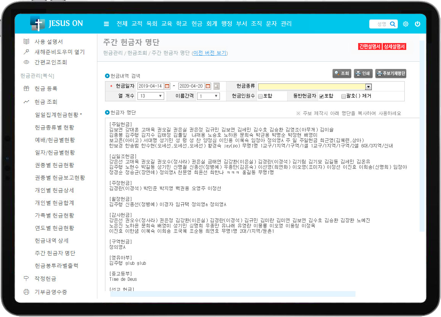This screenshot has width=441, height=317.
Task: Open the 회계 menu
Action: (x=212, y=24)
